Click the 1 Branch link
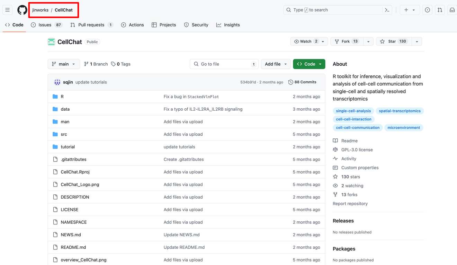 coord(96,64)
